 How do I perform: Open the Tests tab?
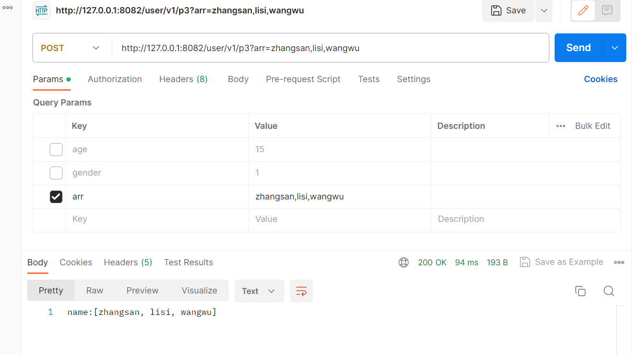[x=369, y=79]
